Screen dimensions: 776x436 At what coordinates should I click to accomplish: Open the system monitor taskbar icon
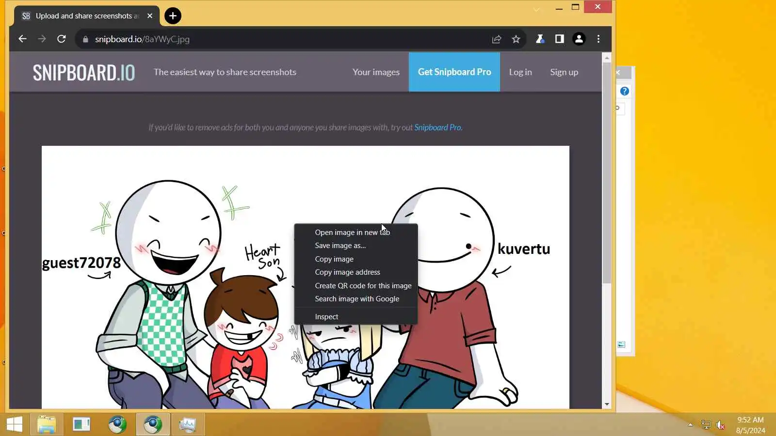point(188,425)
